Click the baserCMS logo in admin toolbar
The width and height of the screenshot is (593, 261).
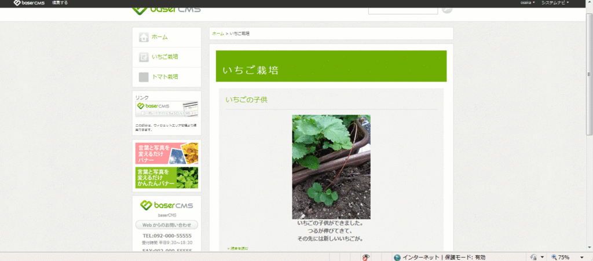[29, 3]
